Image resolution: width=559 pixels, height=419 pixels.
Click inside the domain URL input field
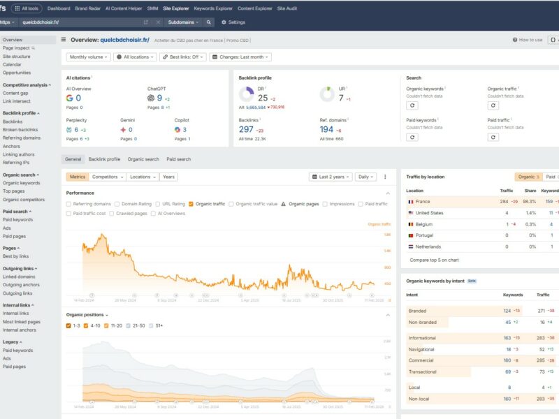pos(80,22)
